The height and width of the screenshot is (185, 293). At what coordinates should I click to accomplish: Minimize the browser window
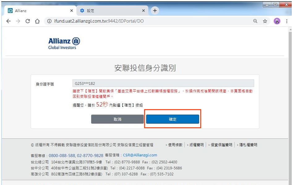pyautogui.click(x=267, y=5)
